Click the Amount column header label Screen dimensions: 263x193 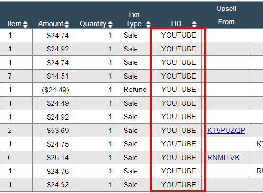coord(51,24)
